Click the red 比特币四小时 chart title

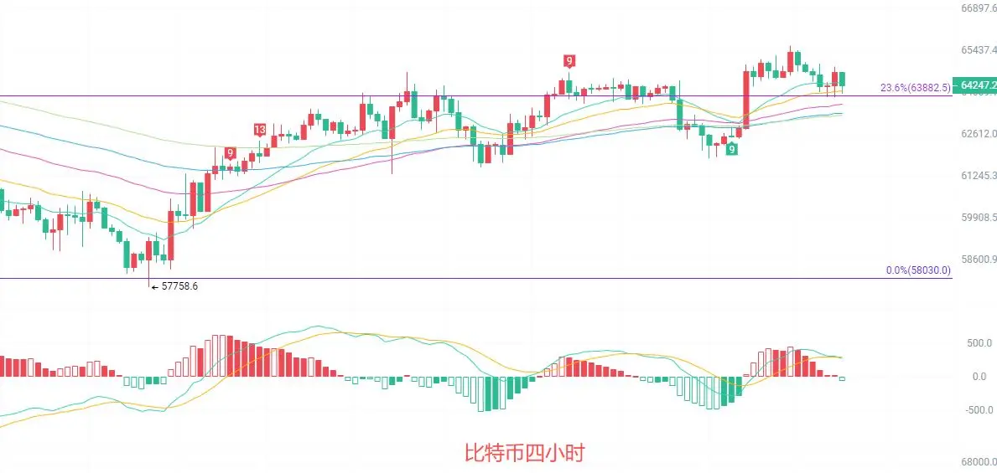(524, 453)
